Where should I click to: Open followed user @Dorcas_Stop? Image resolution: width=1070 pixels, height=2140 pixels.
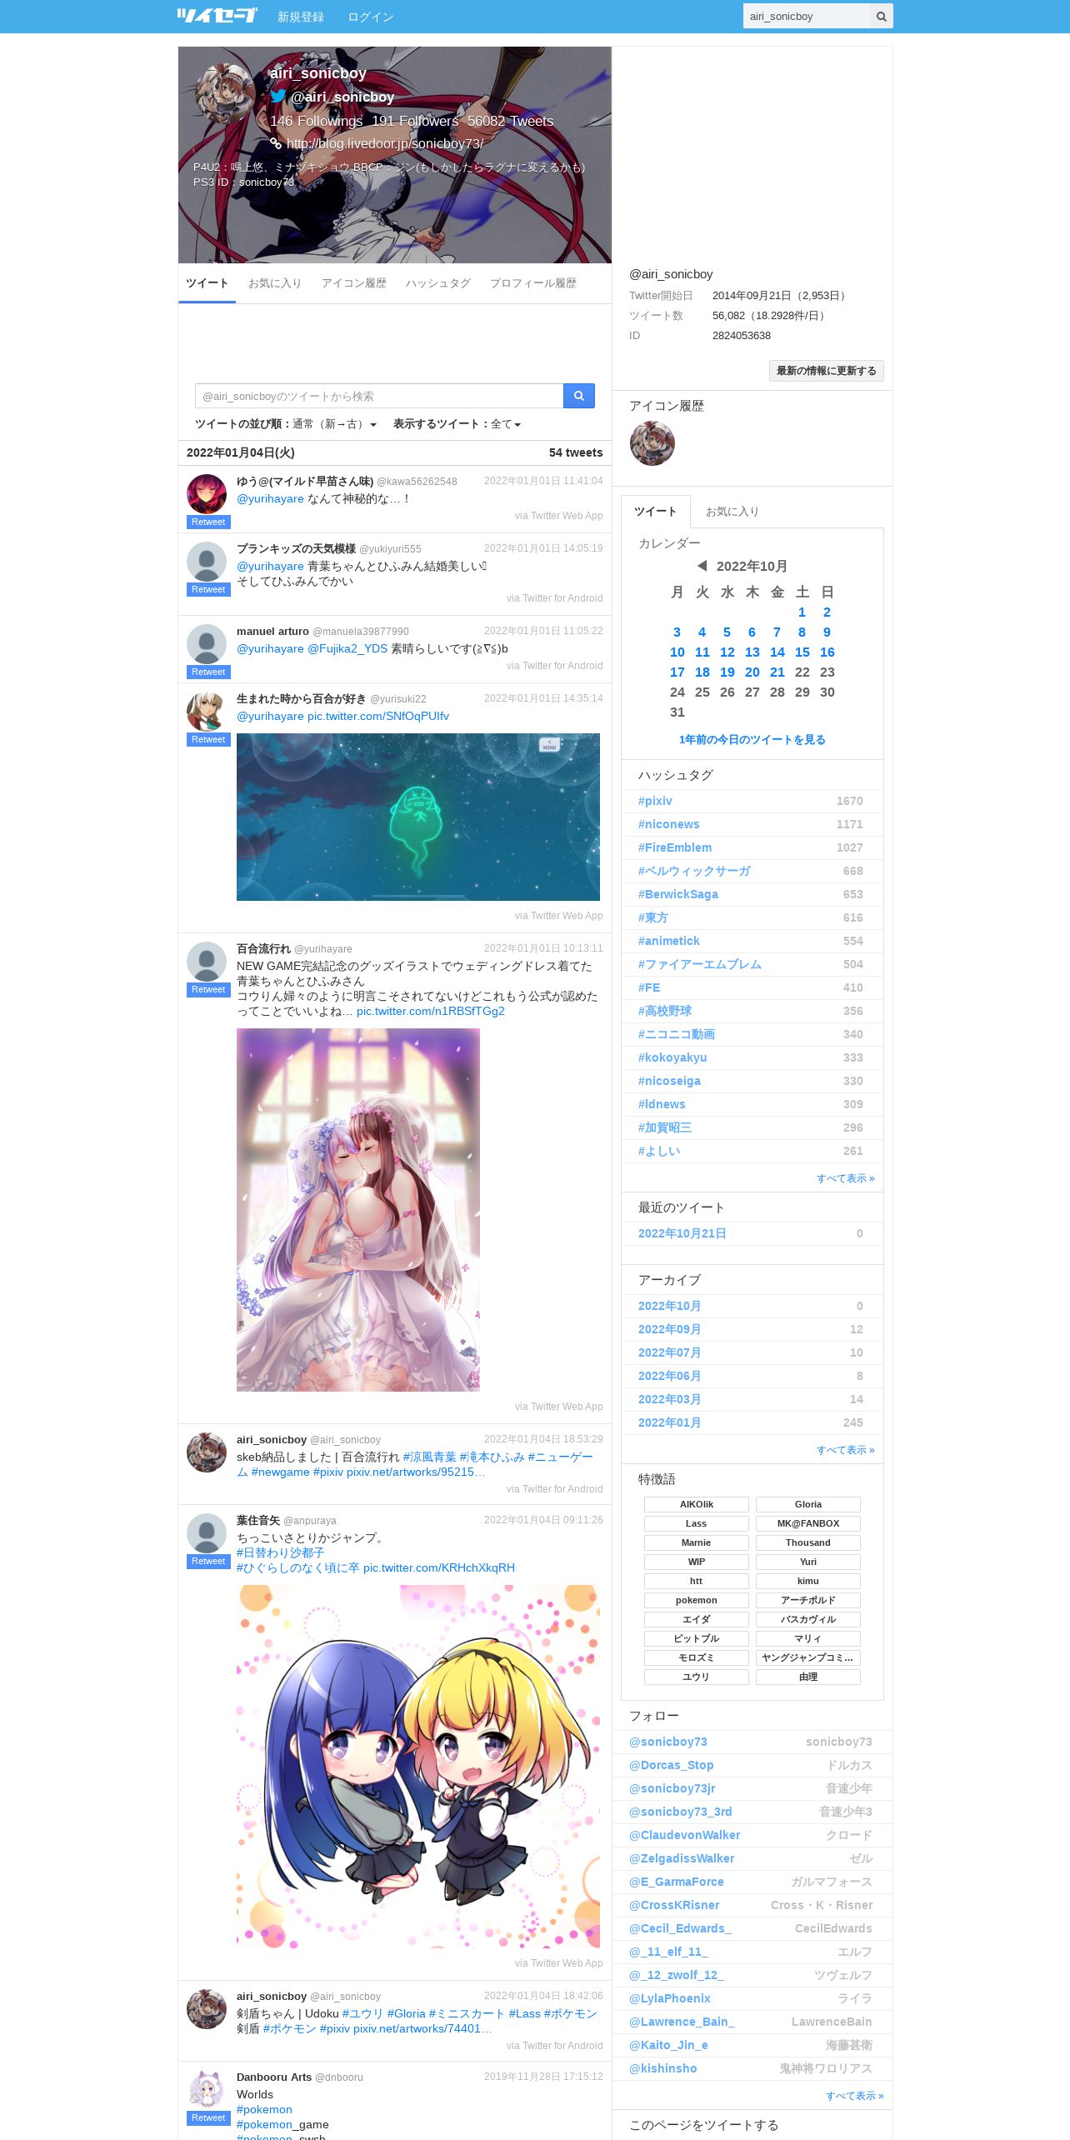pyautogui.click(x=672, y=1765)
